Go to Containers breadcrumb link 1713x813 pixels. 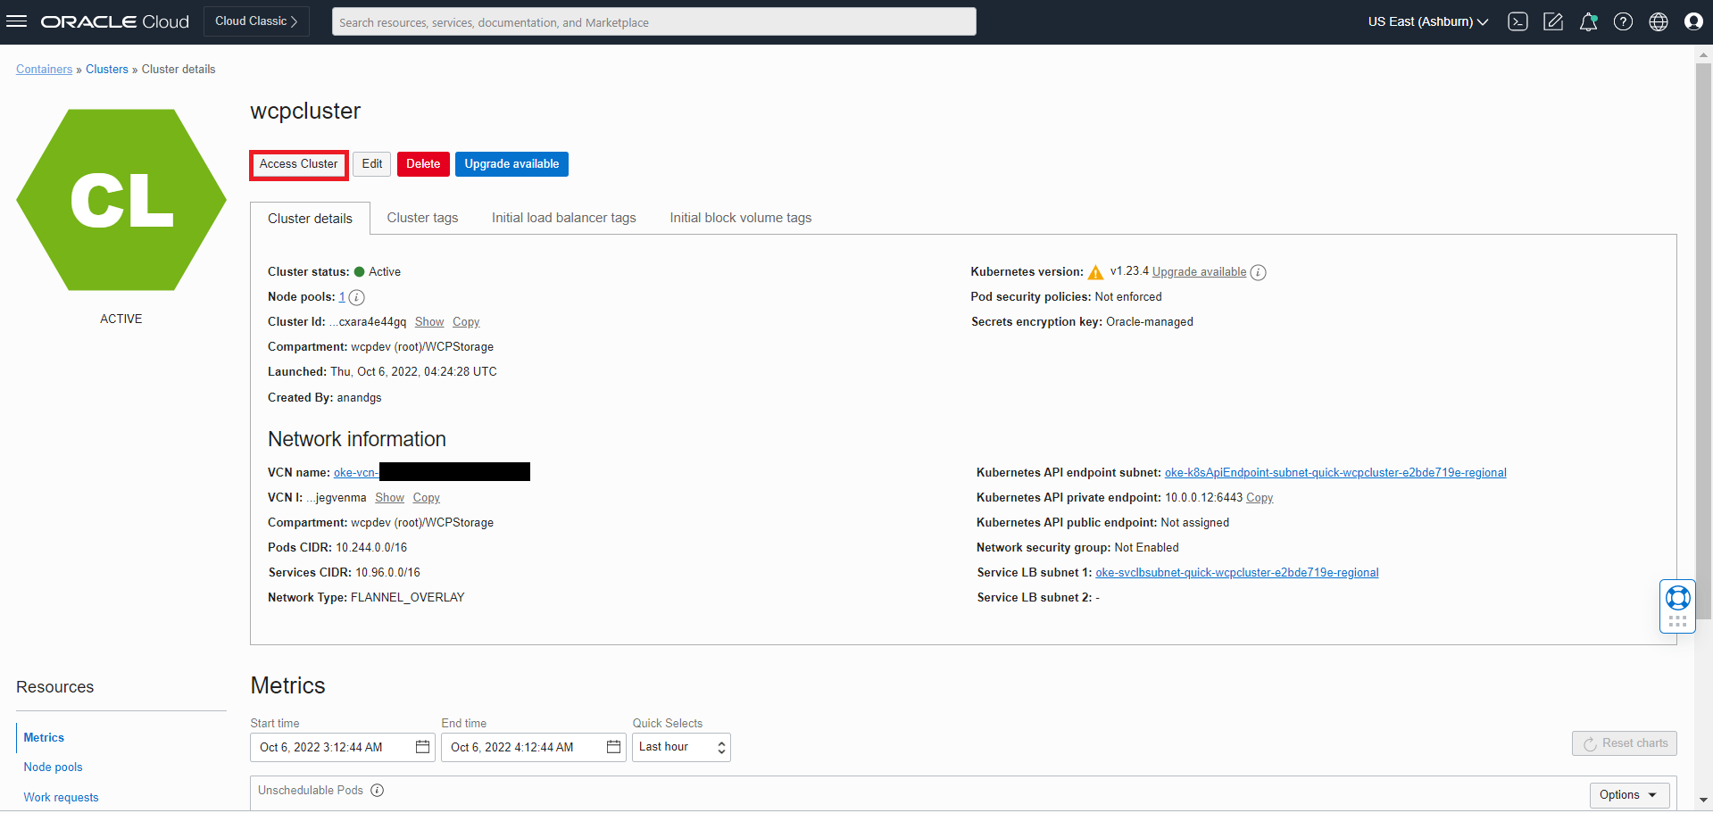44,70
